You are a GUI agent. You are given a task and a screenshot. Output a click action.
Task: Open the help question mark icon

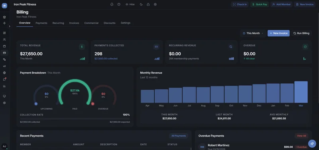pos(119,4)
